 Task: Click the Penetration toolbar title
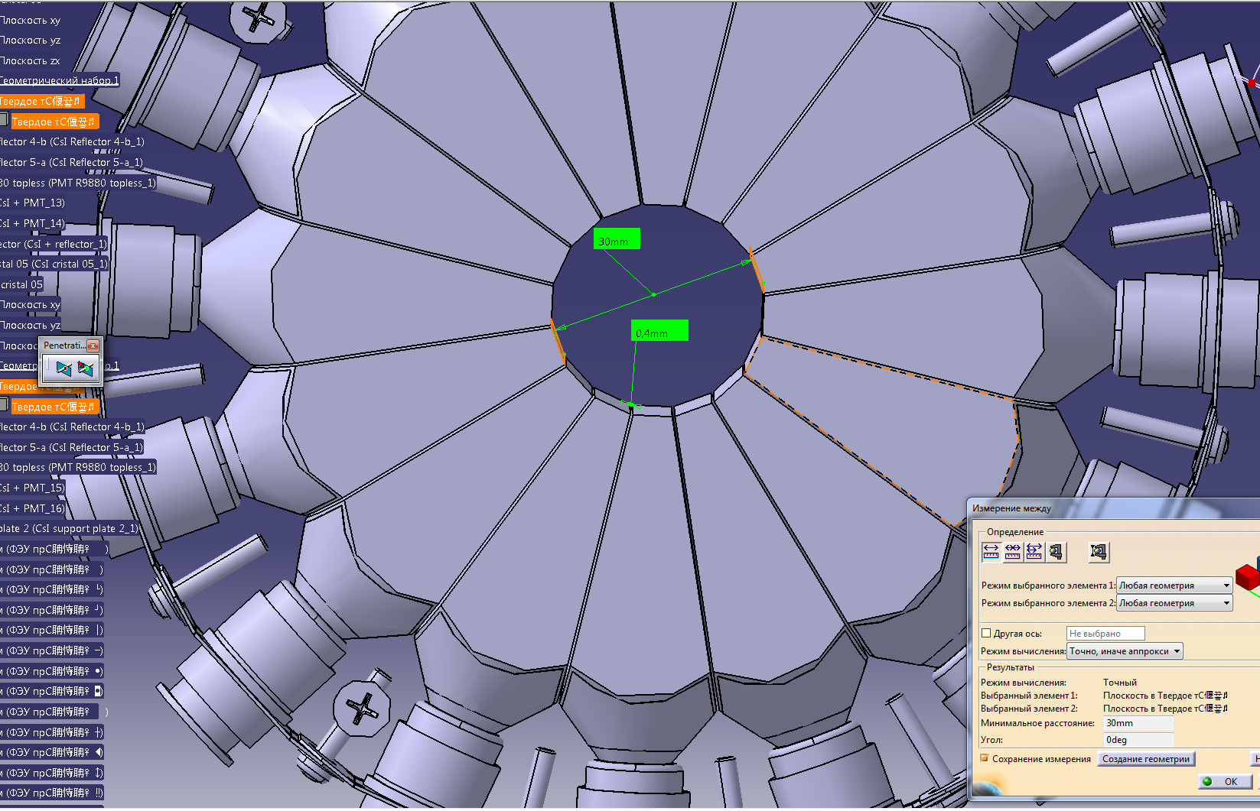click(64, 345)
